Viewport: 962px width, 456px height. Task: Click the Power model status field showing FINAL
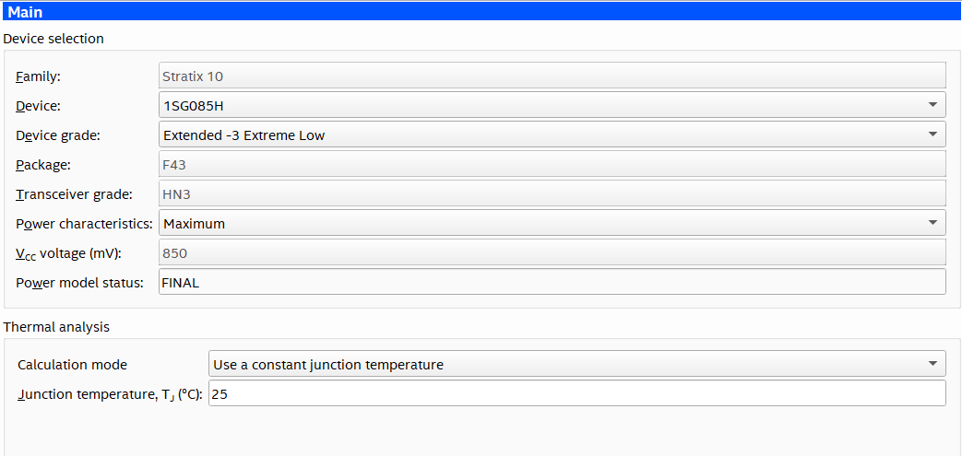coord(552,282)
